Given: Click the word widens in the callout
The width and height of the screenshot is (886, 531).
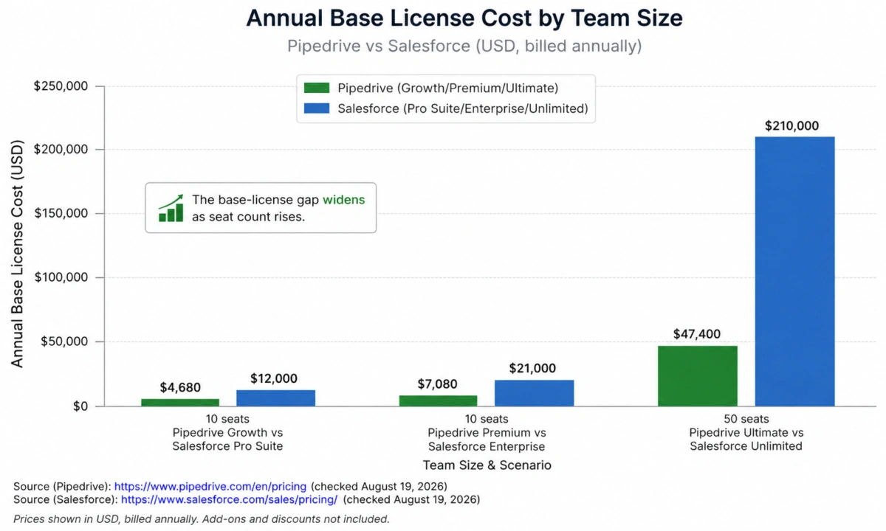Looking at the screenshot, I should (343, 200).
